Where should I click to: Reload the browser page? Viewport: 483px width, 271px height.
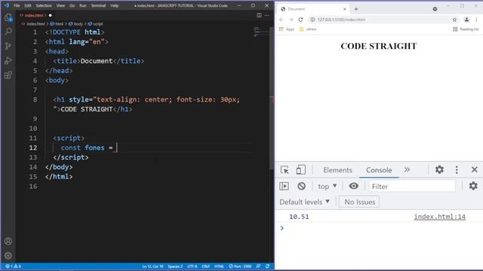300,20
